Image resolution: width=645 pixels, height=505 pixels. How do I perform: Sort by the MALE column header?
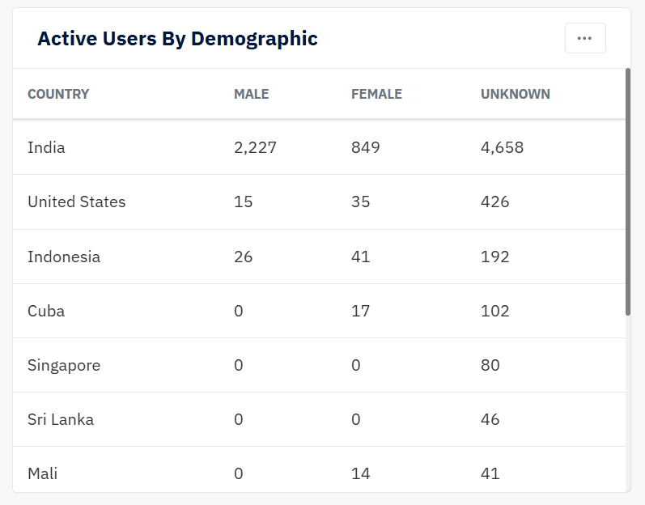coord(251,94)
